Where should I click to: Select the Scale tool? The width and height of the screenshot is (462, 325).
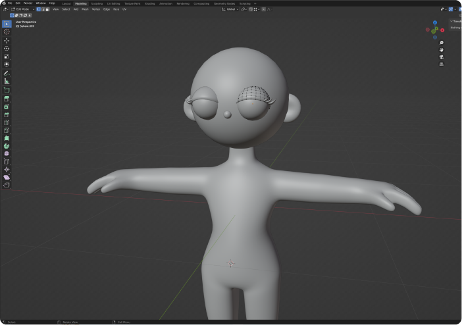7,57
